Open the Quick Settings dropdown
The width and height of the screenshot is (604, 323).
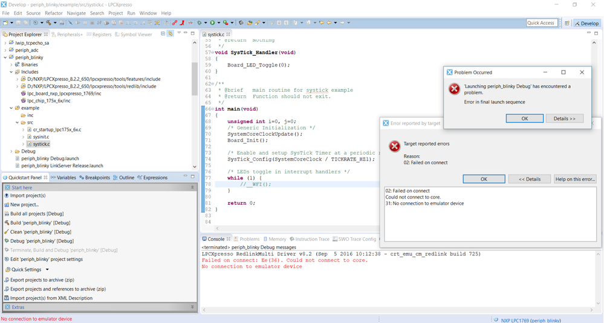point(27,269)
